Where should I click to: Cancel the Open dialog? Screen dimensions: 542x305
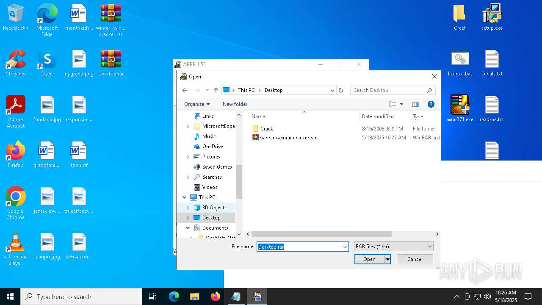[415, 259]
